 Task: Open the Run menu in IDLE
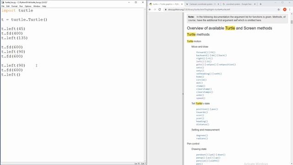(x=21, y=6)
